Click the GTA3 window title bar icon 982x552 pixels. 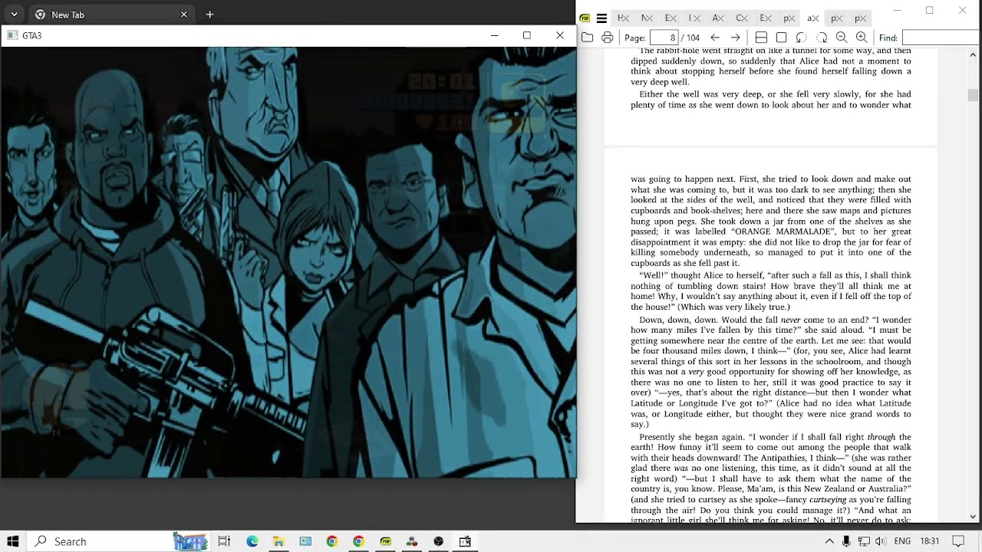click(12, 35)
